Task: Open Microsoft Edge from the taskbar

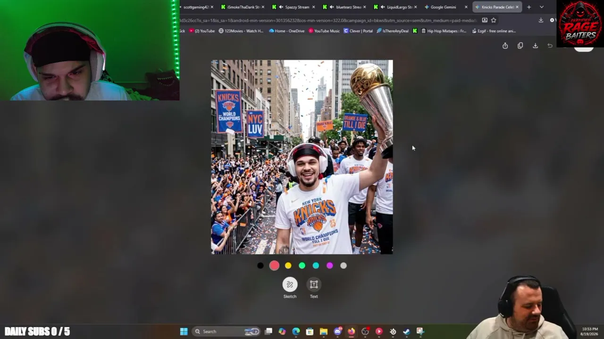Action: click(x=296, y=331)
